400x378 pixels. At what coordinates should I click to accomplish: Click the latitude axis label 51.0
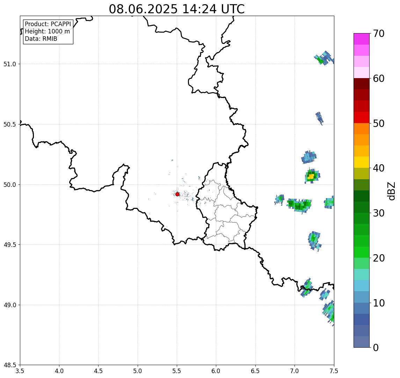10,64
